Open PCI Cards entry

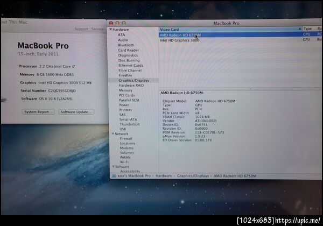tap(127, 95)
